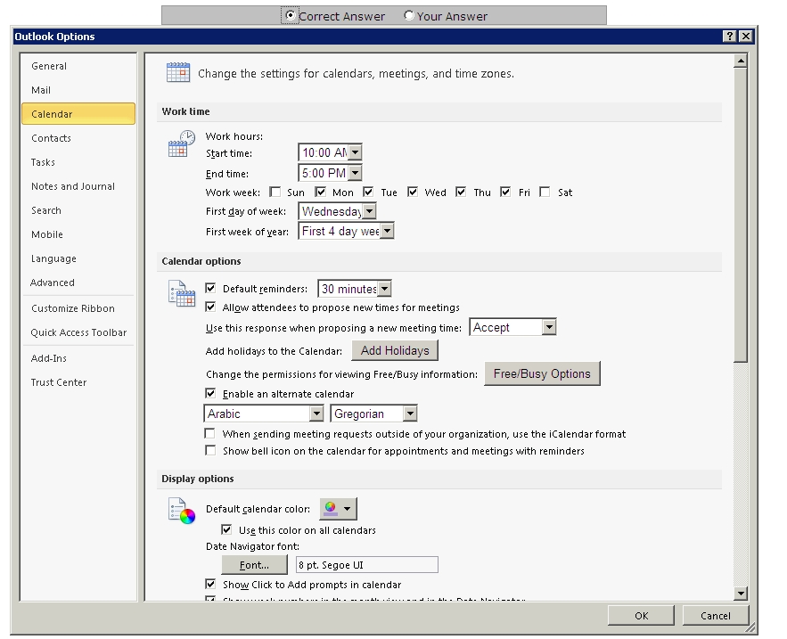This screenshot has width=787, height=639.
Task: Click the vertical scrollbar thumb
Action: click(x=741, y=215)
